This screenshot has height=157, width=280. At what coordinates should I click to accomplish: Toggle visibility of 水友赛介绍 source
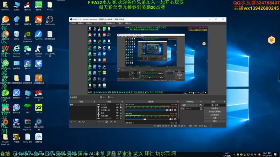(117, 110)
